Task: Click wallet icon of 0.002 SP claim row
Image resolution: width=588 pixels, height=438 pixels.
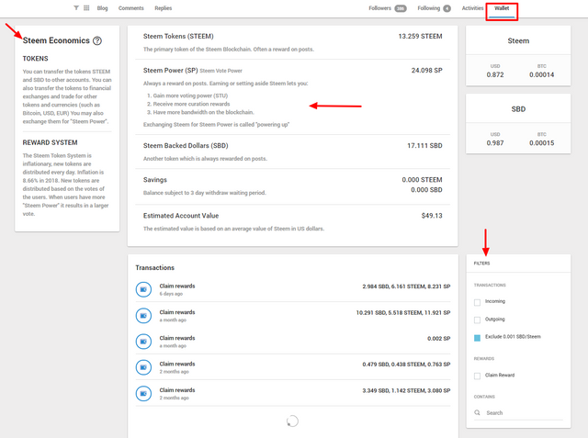Action: pyautogui.click(x=143, y=342)
